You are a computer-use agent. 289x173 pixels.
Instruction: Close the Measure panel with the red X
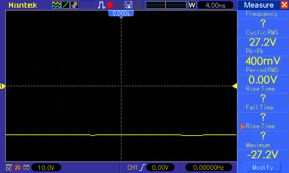point(285,5)
